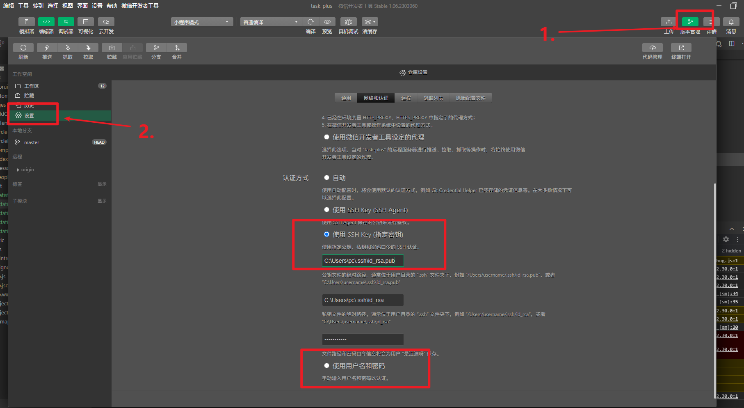Toggle the 模拟器 simulator panel icon

pos(27,22)
